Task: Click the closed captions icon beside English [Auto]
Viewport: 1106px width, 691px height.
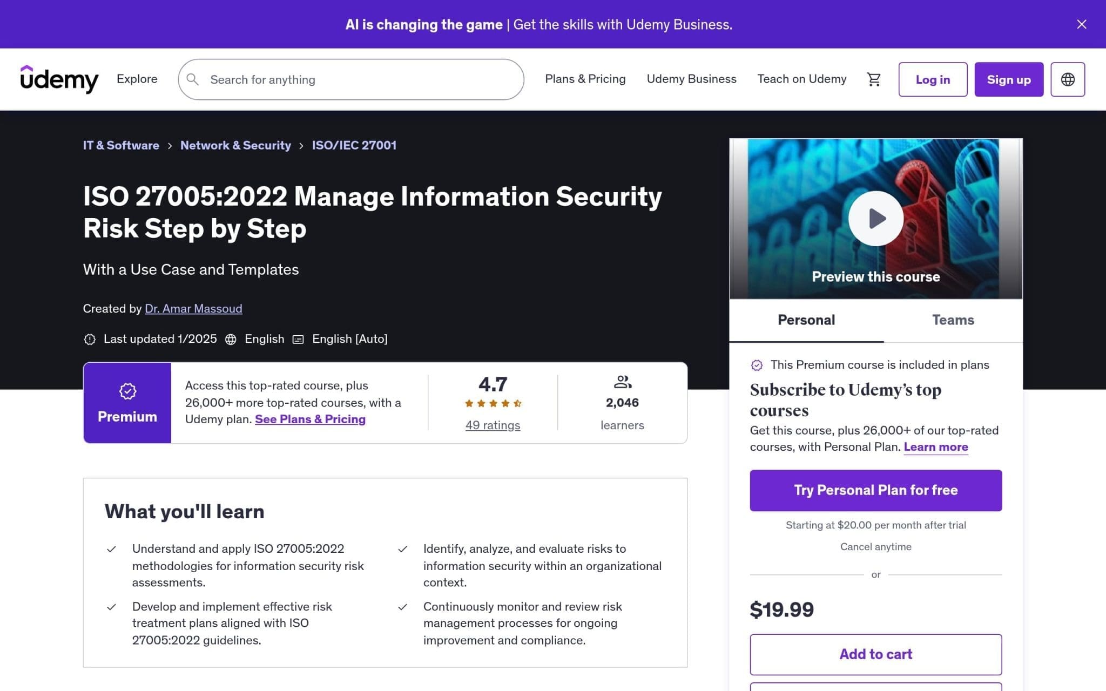Action: point(298,339)
